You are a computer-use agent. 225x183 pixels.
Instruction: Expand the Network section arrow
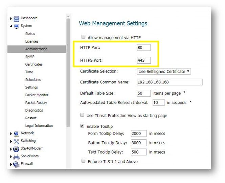[11, 134]
